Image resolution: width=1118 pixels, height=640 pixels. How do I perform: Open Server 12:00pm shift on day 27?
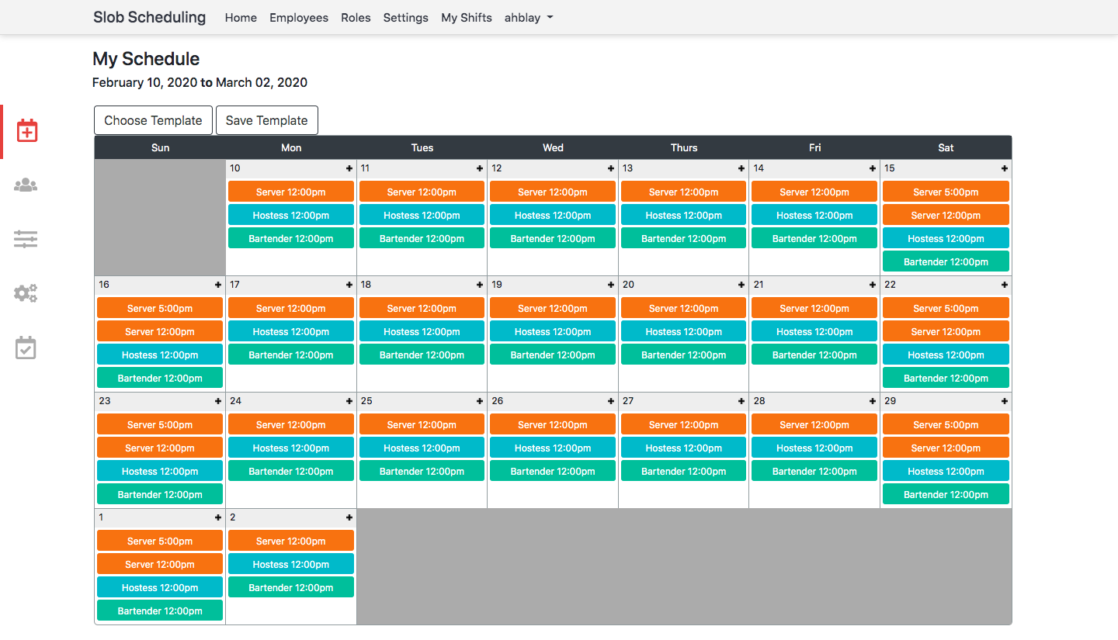coord(684,424)
